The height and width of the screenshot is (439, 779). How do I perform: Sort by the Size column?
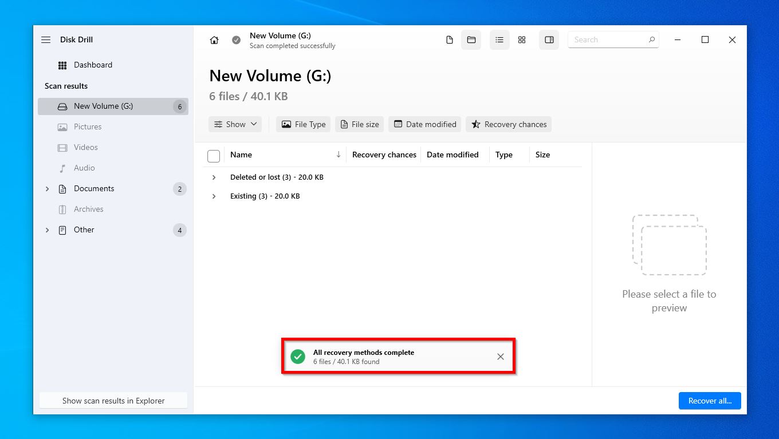click(542, 155)
